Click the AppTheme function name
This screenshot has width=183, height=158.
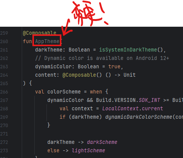coord(47,41)
